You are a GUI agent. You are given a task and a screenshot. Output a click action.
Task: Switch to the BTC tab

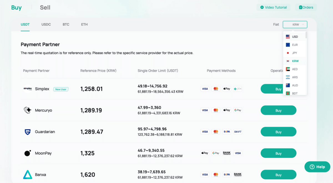point(66,24)
